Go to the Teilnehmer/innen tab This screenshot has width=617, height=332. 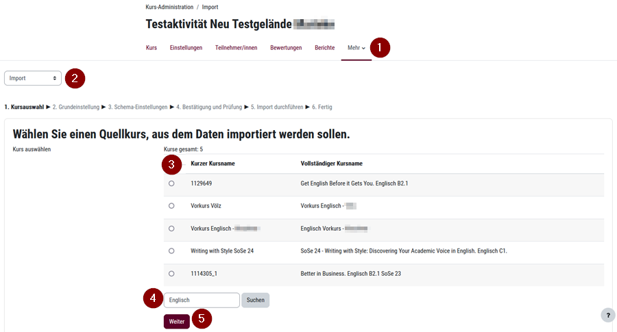coord(236,48)
